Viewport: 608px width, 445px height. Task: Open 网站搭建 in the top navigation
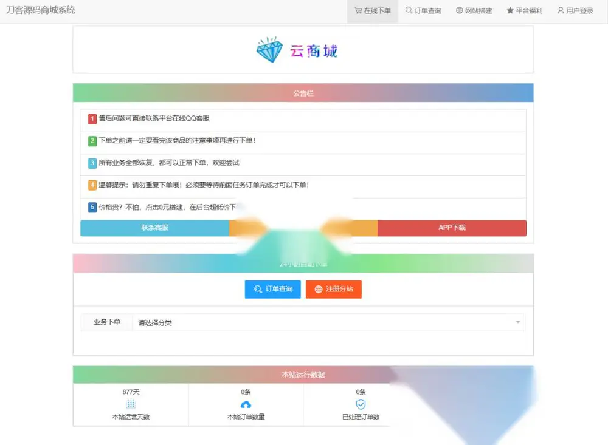[x=474, y=11]
